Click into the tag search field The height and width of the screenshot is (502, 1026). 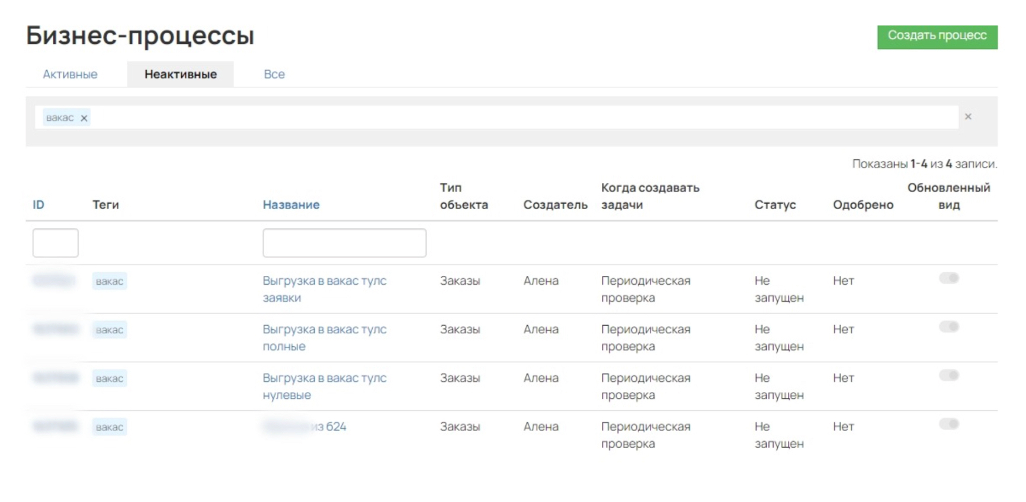coord(521,117)
